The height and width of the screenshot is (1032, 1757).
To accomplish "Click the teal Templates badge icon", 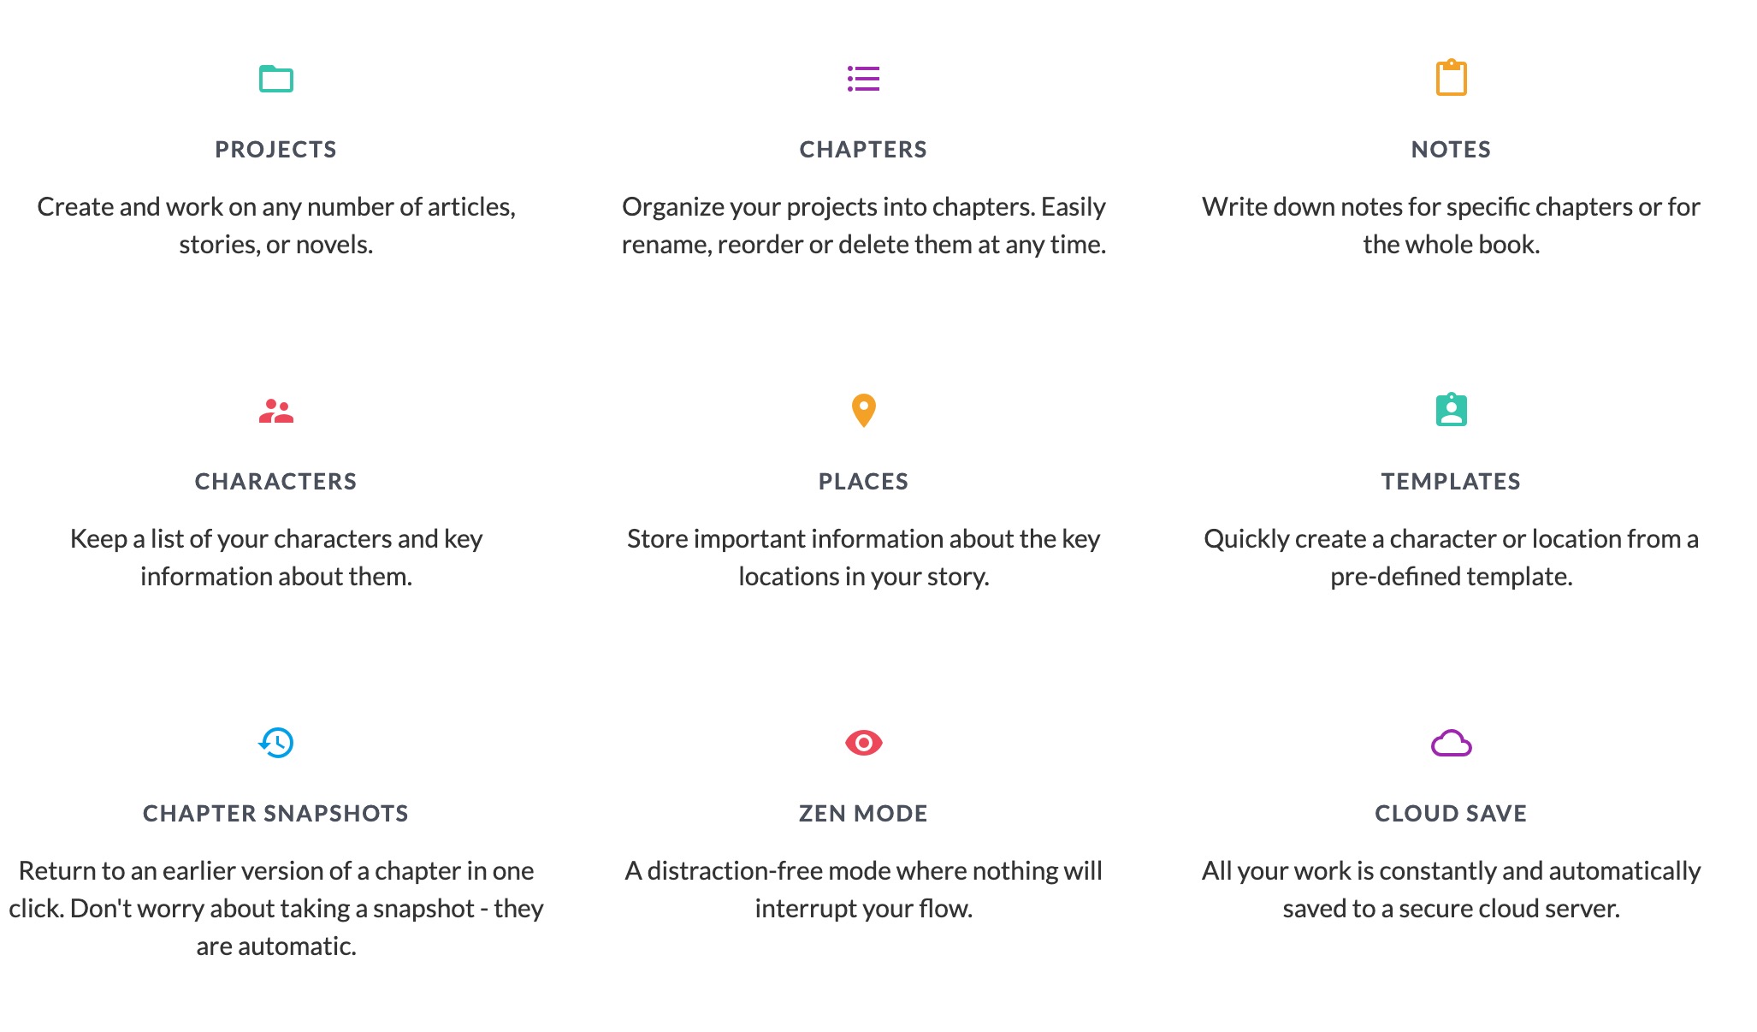I will pos(1451,410).
